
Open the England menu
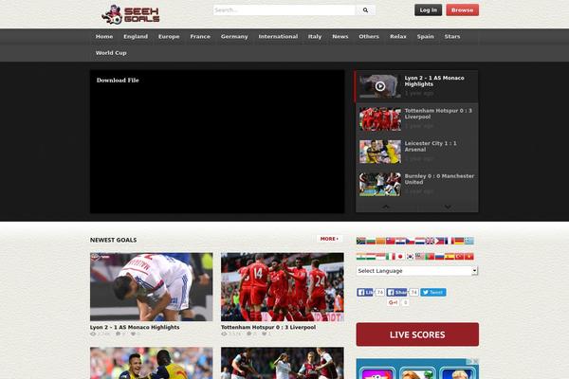[x=136, y=37]
